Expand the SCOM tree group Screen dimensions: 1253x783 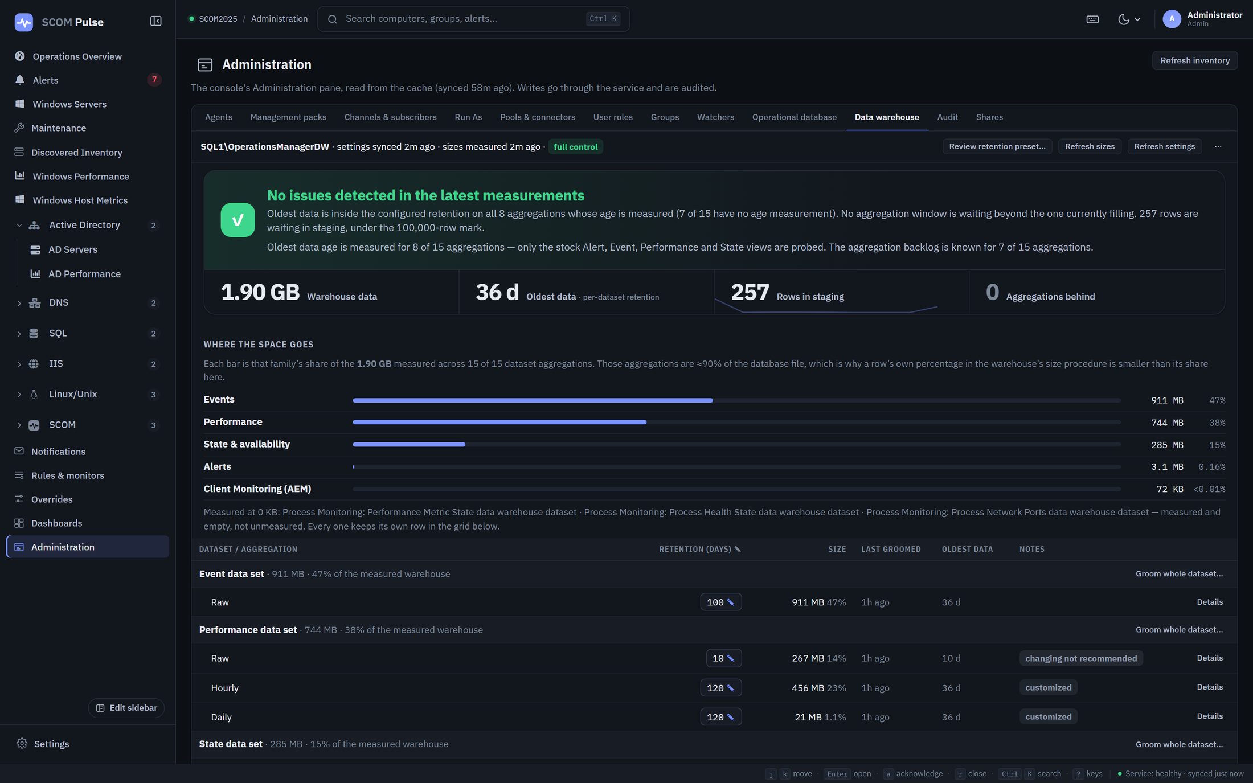pyautogui.click(x=19, y=425)
